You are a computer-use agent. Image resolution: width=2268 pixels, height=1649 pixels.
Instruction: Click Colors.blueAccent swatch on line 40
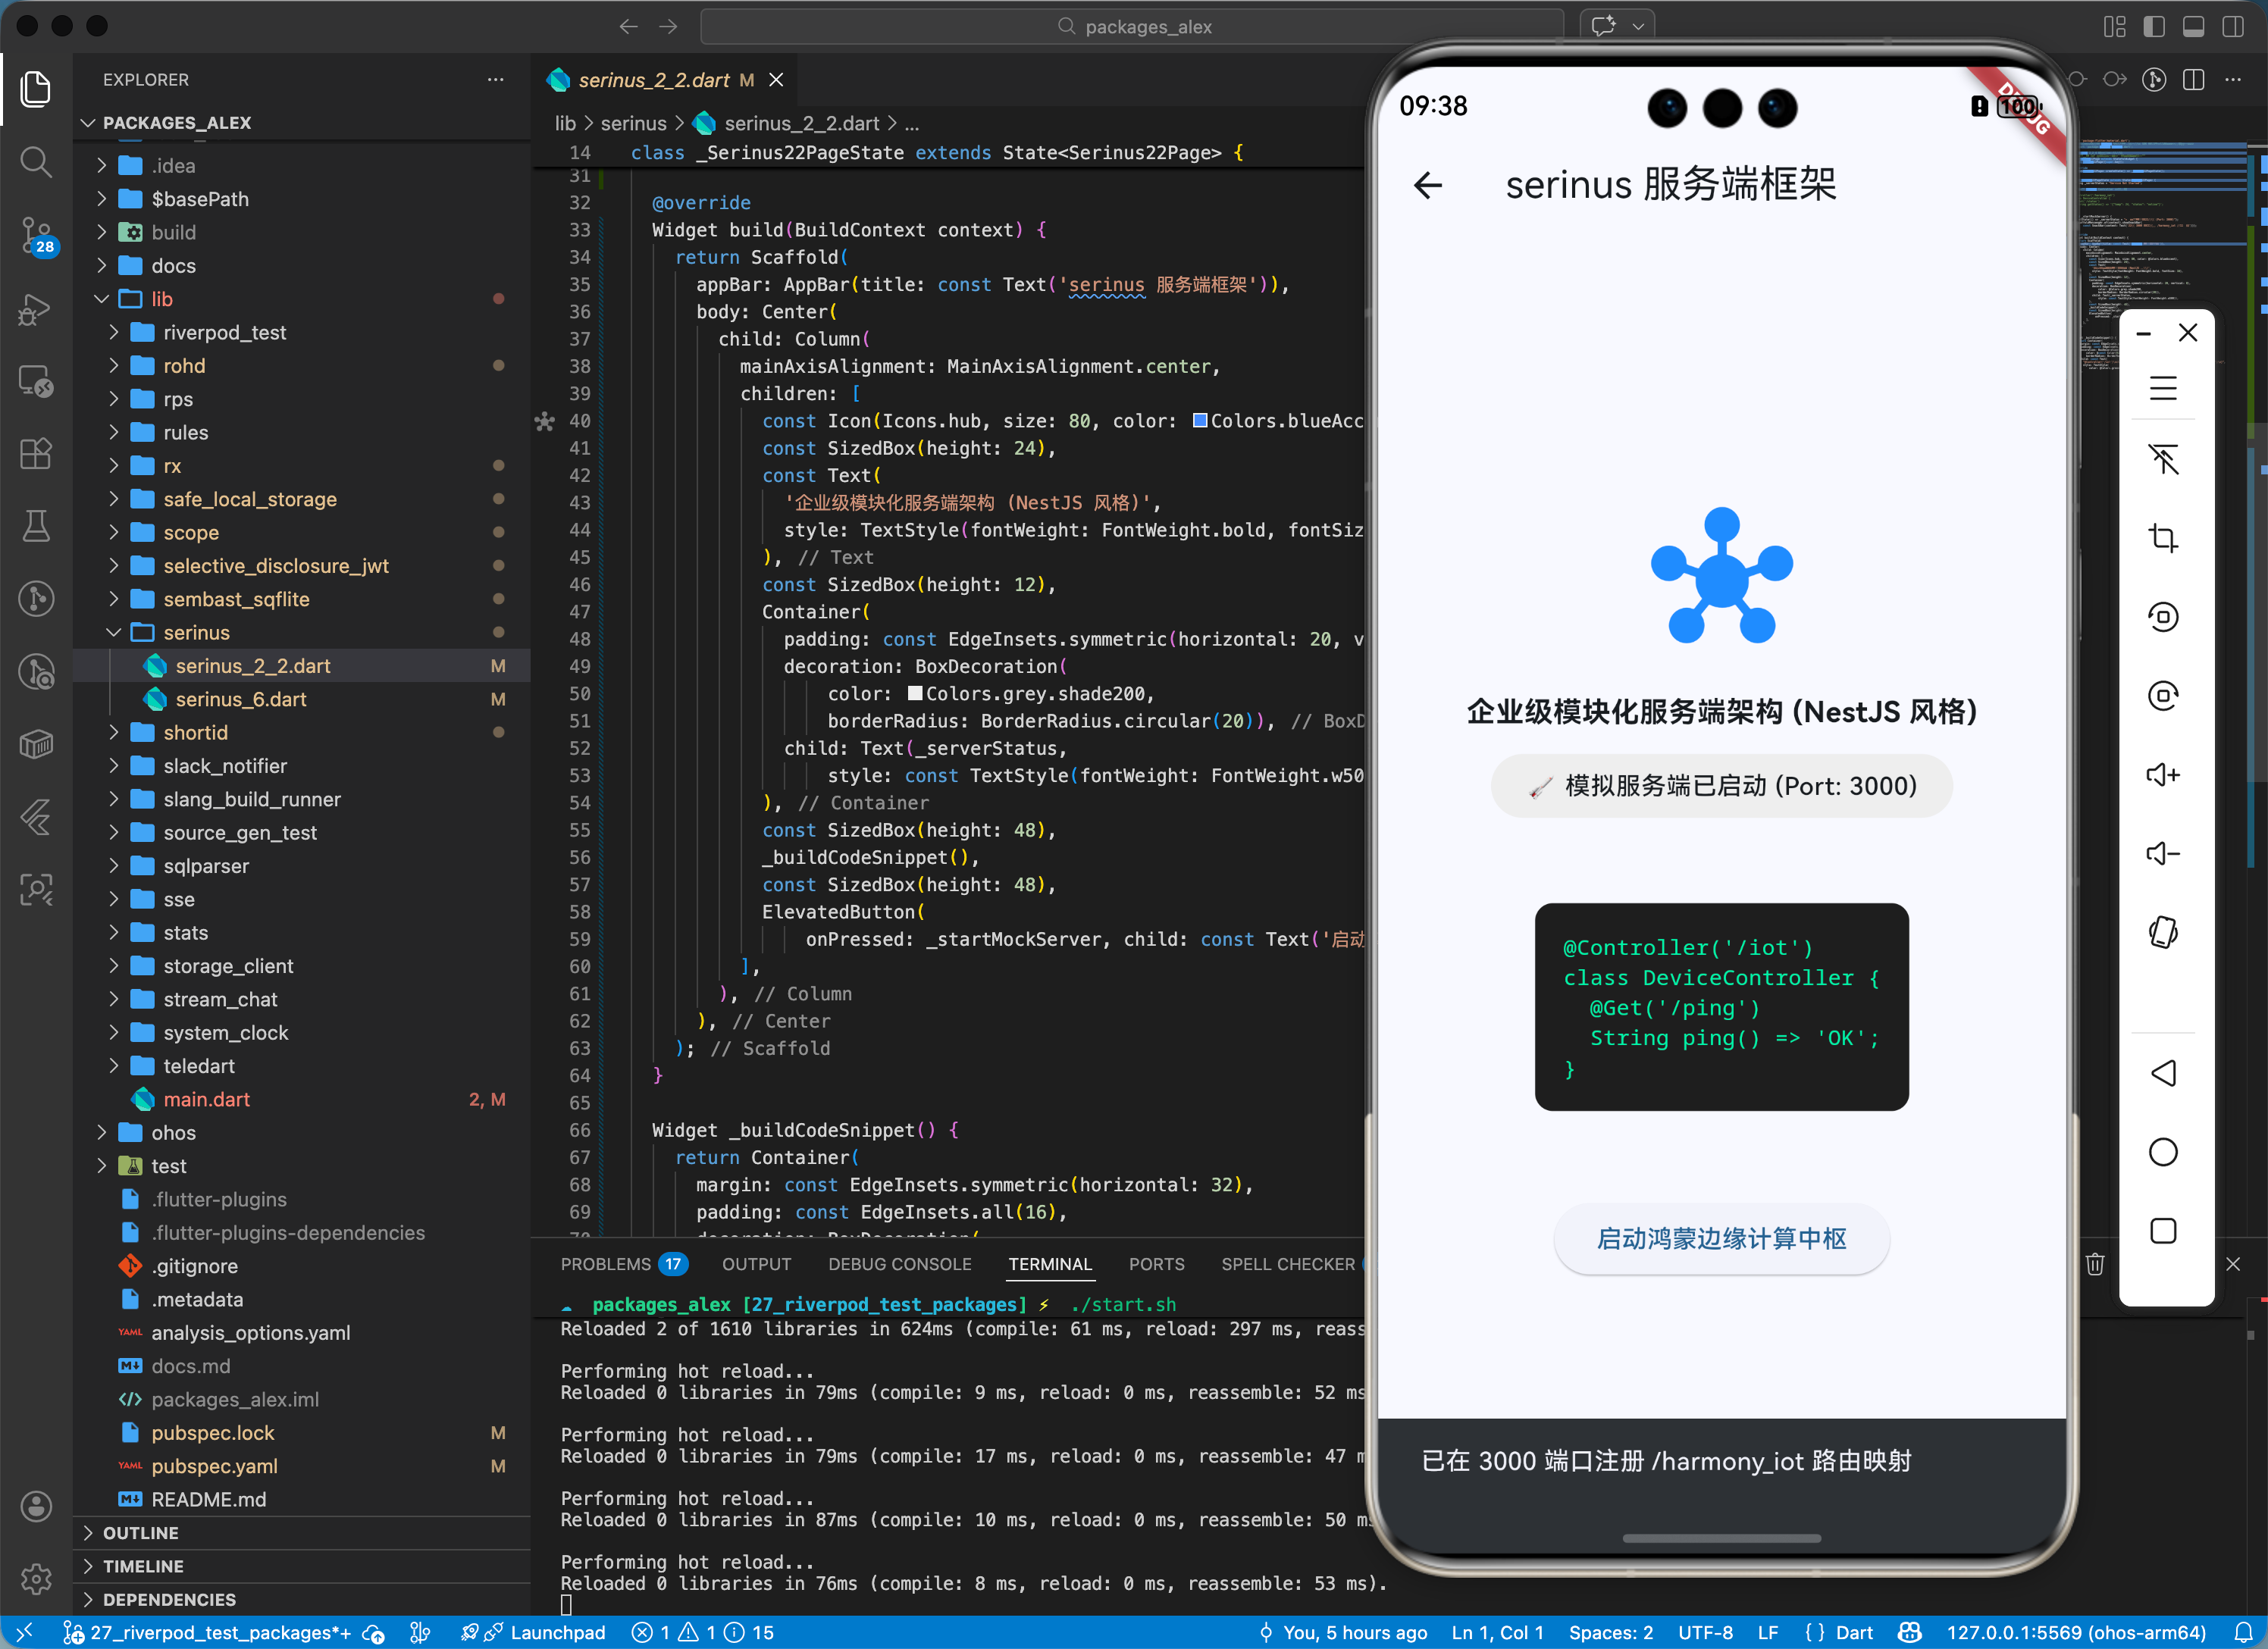pyautogui.click(x=1200, y=421)
